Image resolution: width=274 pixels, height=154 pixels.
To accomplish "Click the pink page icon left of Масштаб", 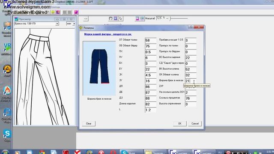I will pos(137,18).
